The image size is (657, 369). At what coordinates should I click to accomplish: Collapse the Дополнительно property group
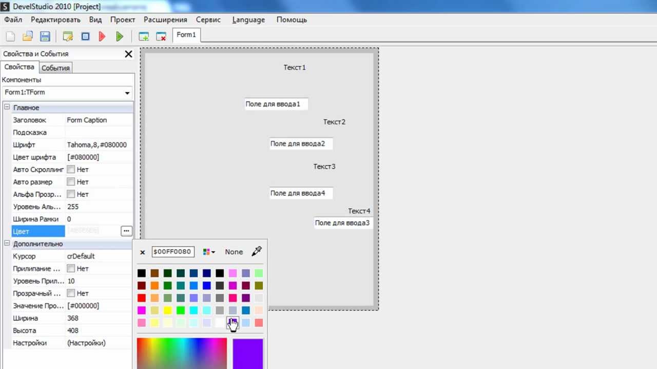(7, 243)
